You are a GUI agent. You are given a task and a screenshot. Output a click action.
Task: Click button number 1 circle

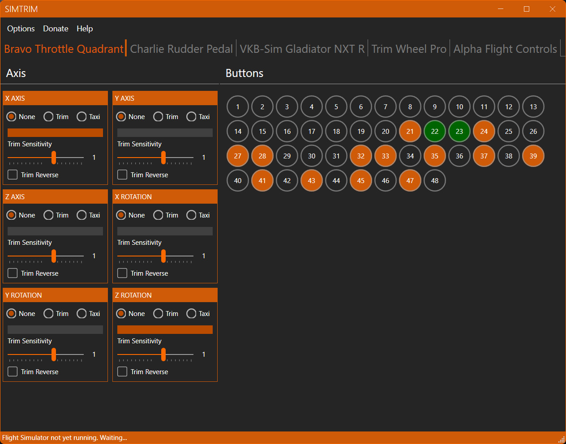click(x=238, y=107)
